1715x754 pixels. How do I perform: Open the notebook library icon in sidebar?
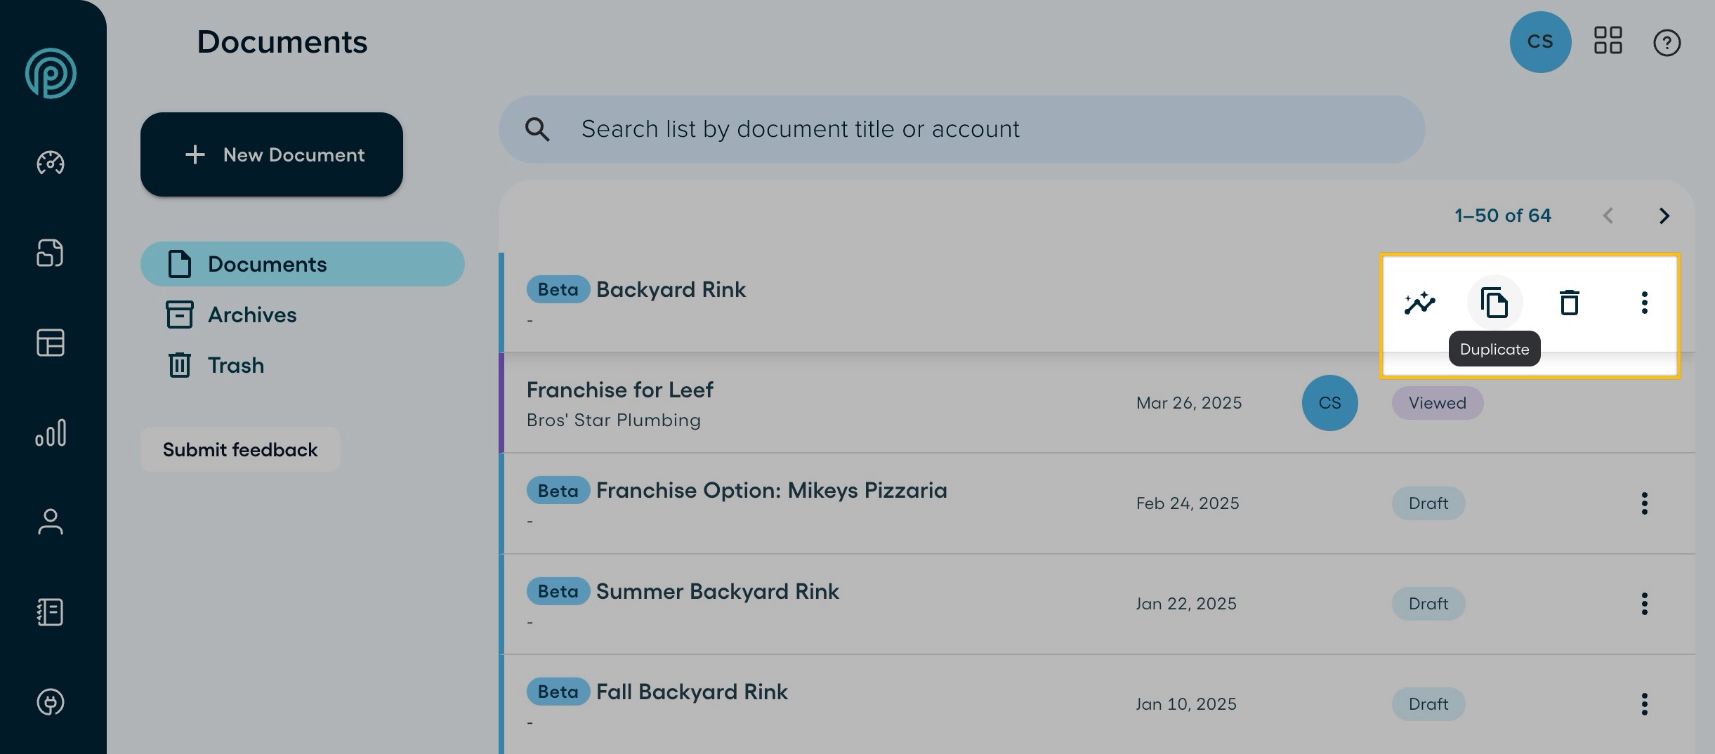(x=51, y=612)
